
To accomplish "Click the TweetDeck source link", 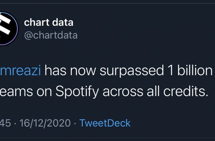I will (x=105, y=123).
